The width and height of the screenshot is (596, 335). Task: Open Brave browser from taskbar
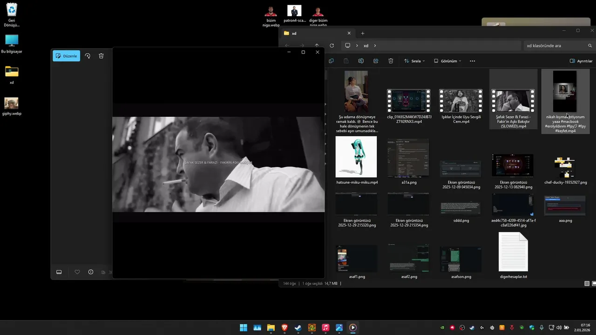tap(284, 328)
